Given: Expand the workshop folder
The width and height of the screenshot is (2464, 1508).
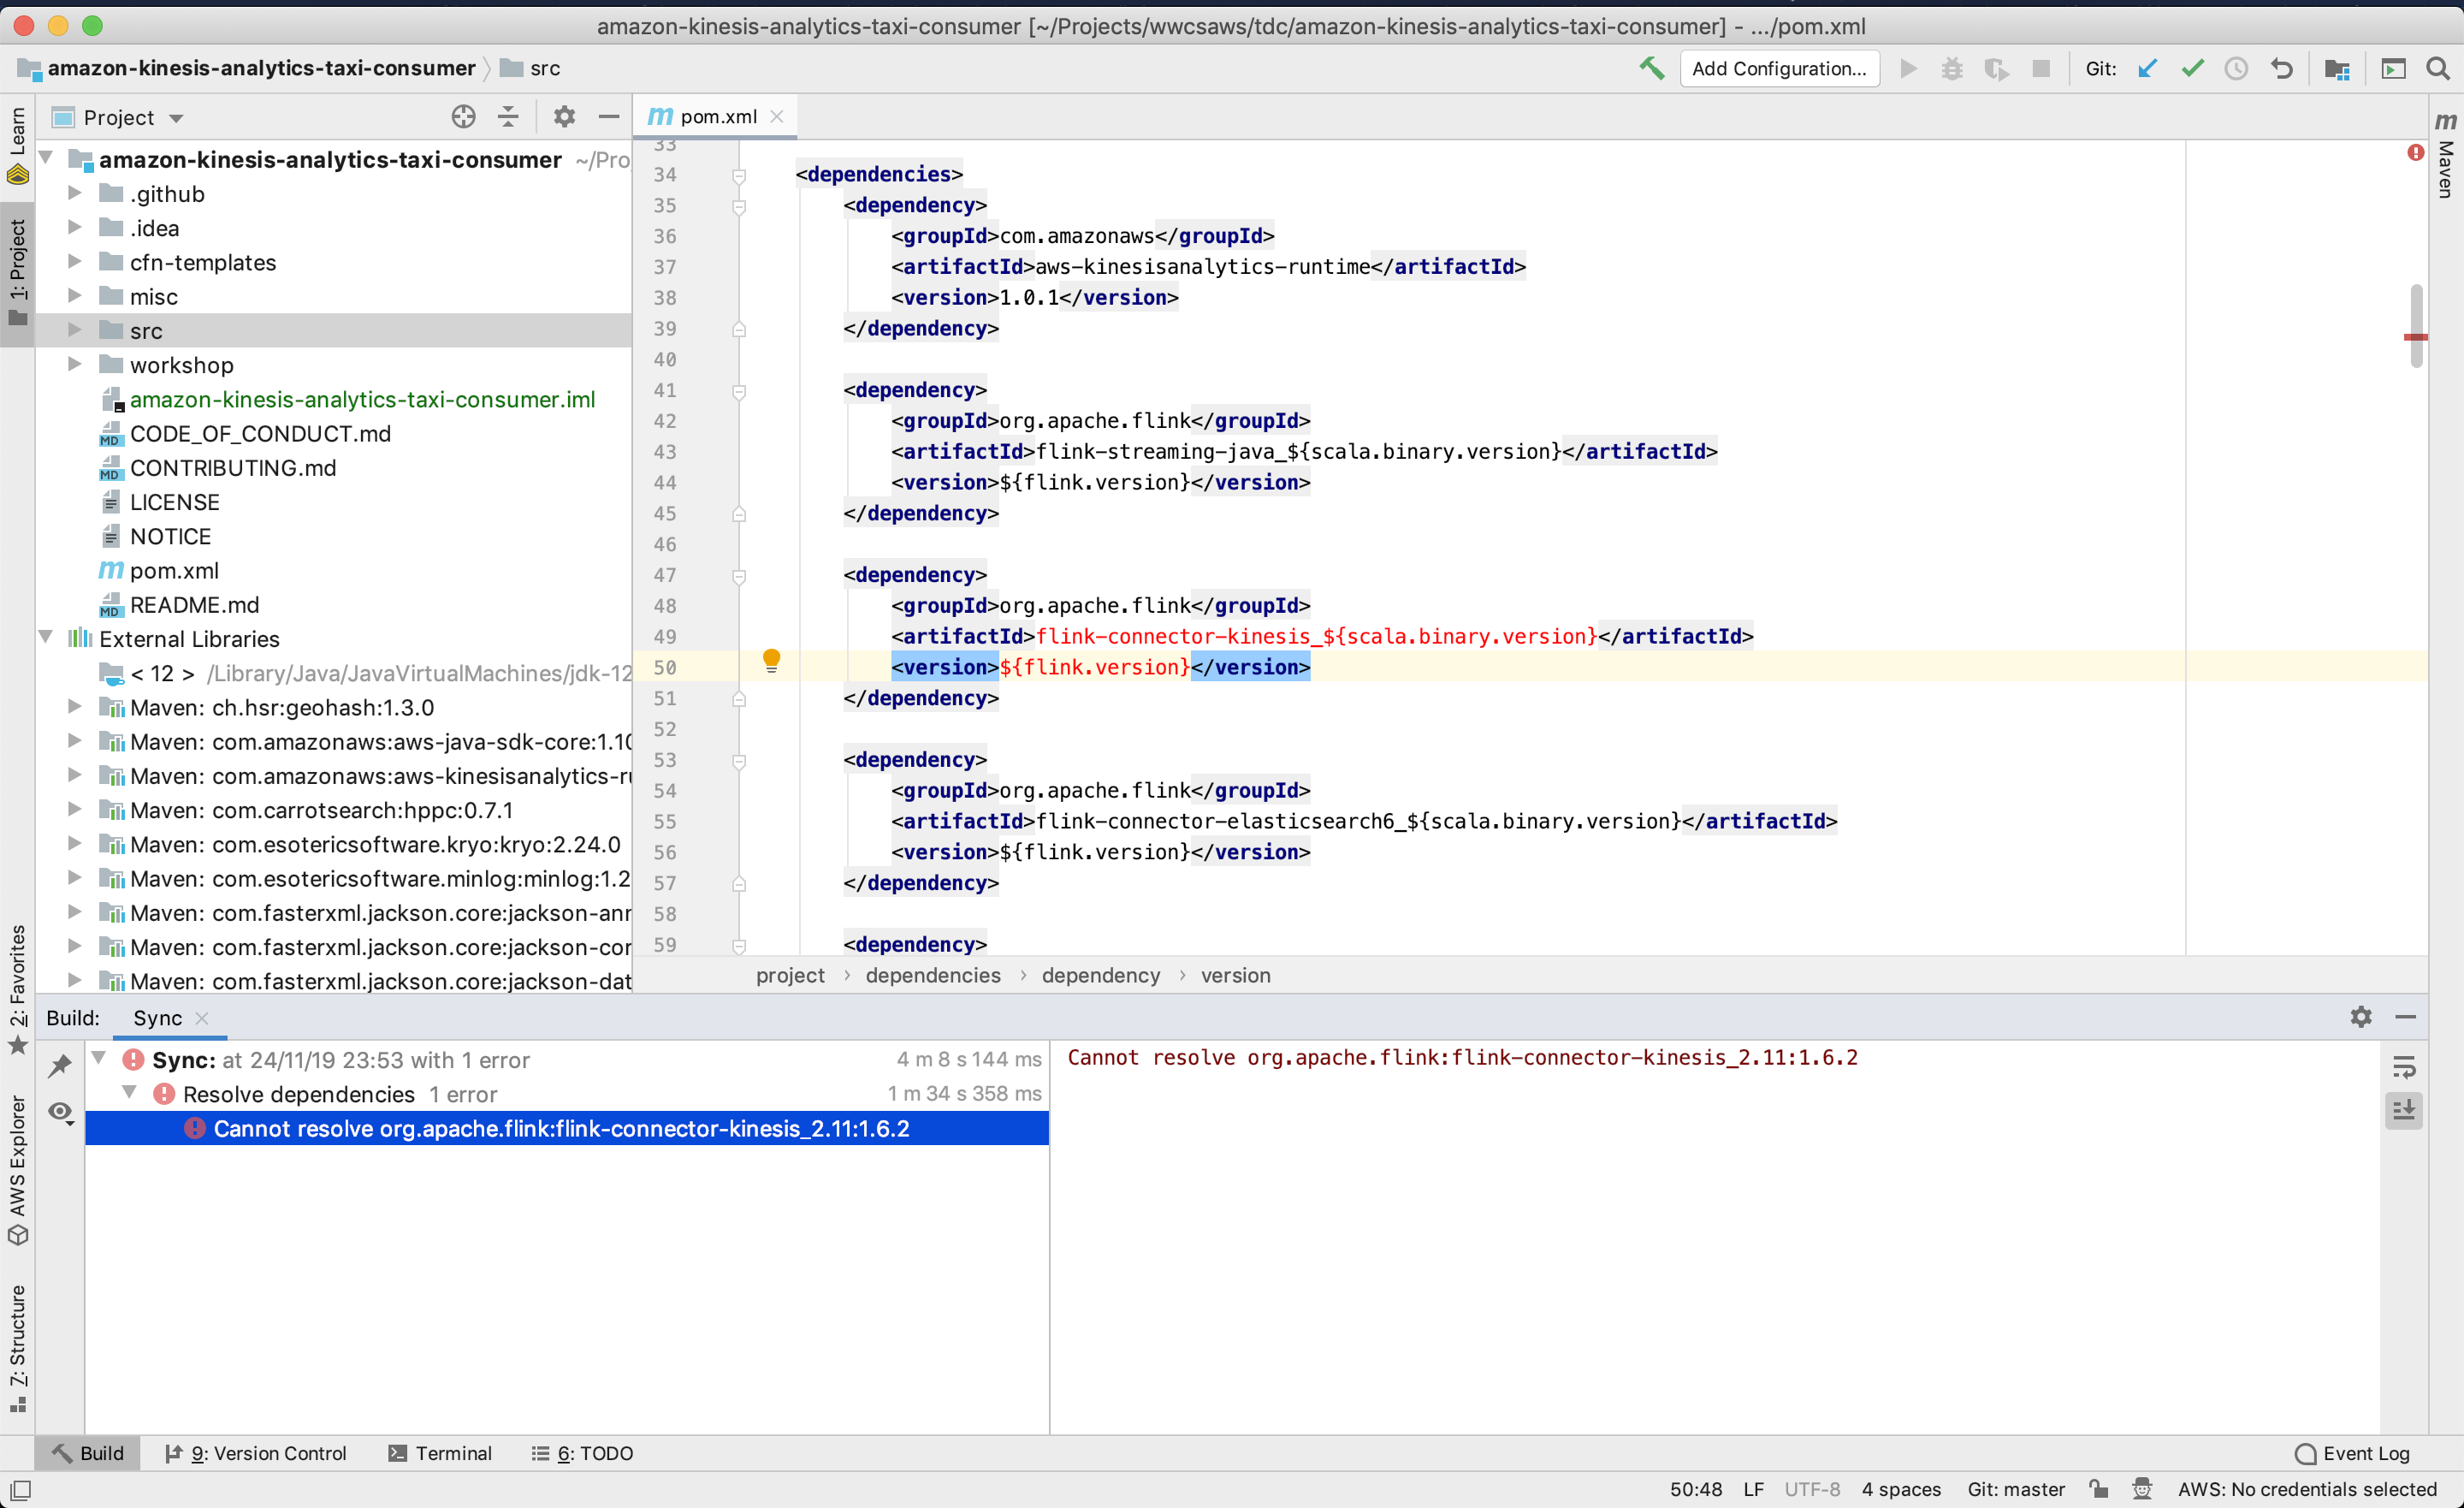Looking at the screenshot, I should 74,365.
